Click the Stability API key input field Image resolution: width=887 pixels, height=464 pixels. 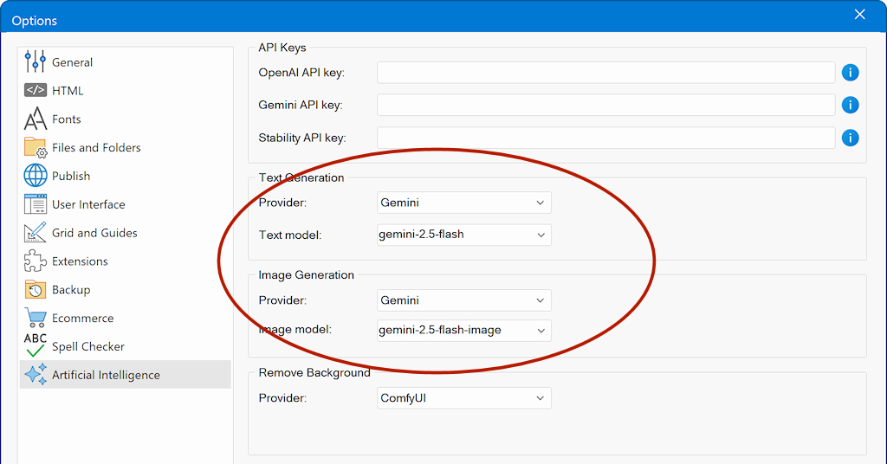point(605,138)
